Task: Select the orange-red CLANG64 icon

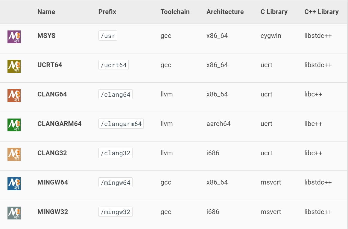Action: coord(14,96)
